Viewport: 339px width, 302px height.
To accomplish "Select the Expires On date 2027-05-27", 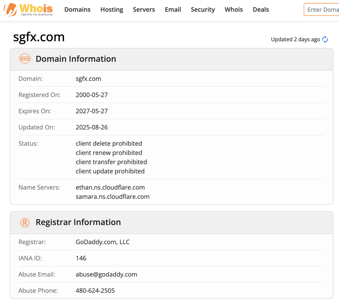I will [x=92, y=111].
